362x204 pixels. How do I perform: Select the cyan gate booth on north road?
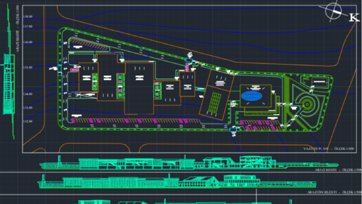pyautogui.click(x=190, y=60)
